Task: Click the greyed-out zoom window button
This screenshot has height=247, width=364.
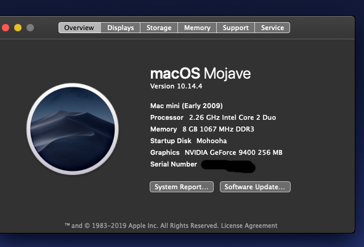Action: [x=30, y=28]
